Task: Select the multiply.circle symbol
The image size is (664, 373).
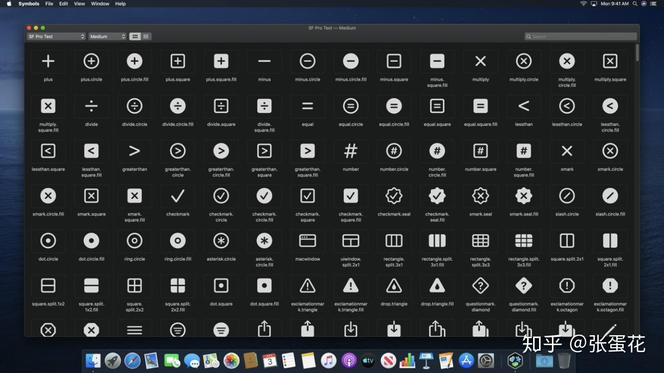Action: point(524,61)
